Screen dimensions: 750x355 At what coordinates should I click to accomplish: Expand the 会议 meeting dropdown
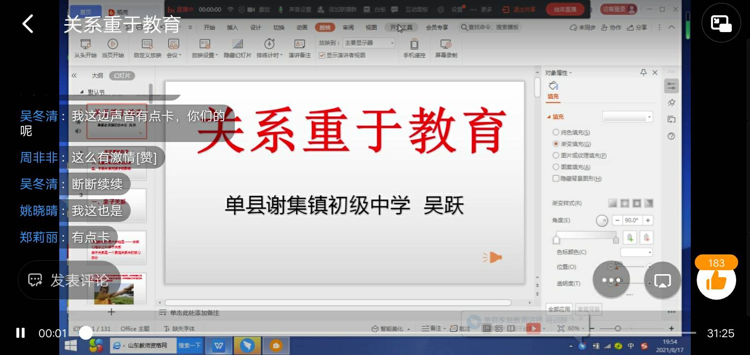click(174, 48)
